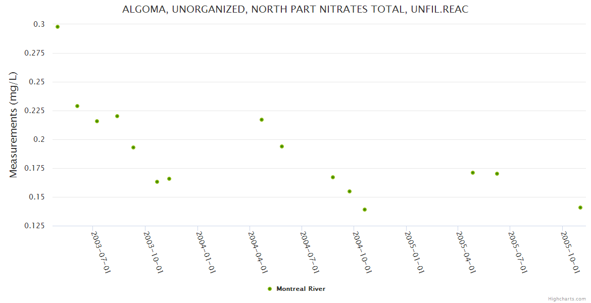Click the highest data point near 0.3

58,27
